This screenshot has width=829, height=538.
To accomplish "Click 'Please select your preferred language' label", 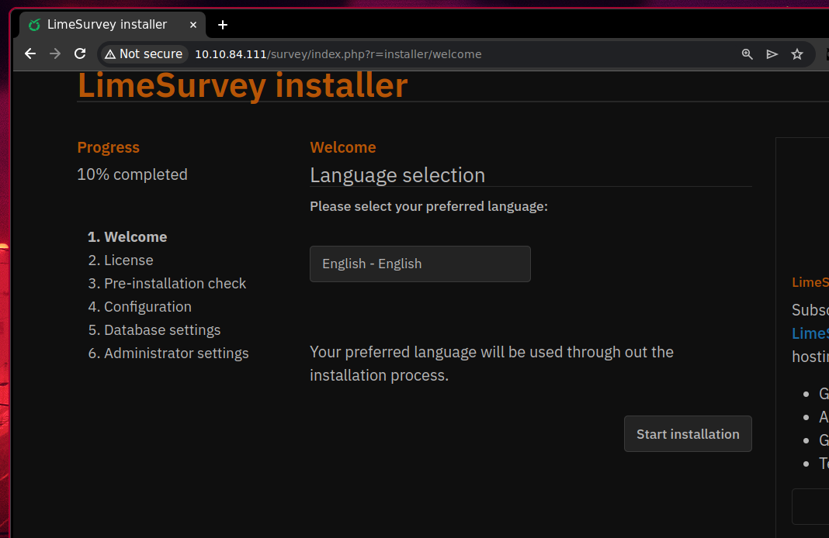I will click(x=428, y=206).
